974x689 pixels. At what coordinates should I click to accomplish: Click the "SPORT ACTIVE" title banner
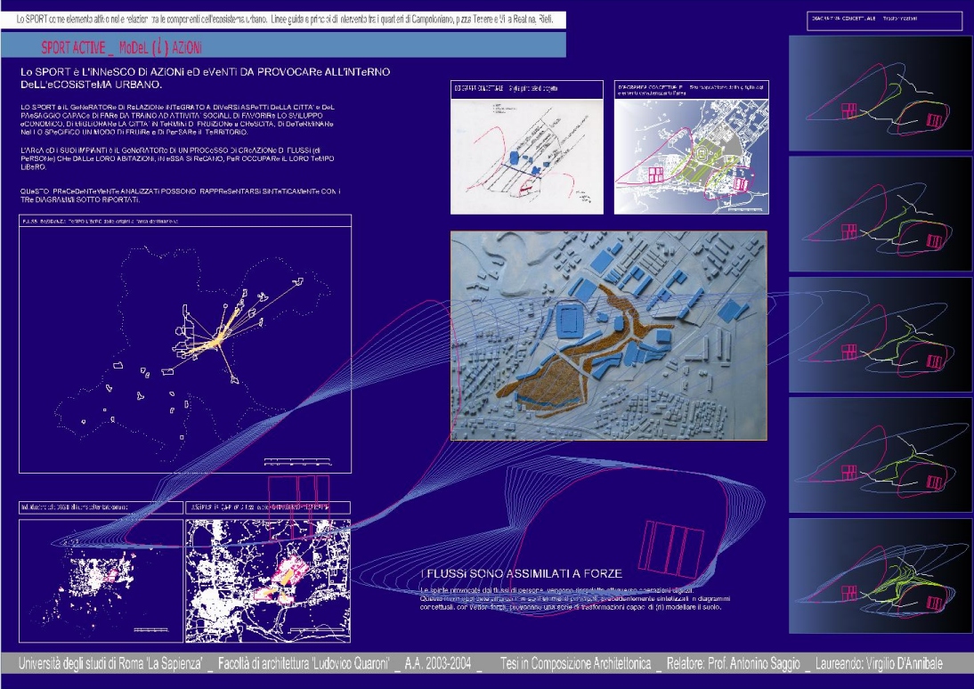click(122, 46)
